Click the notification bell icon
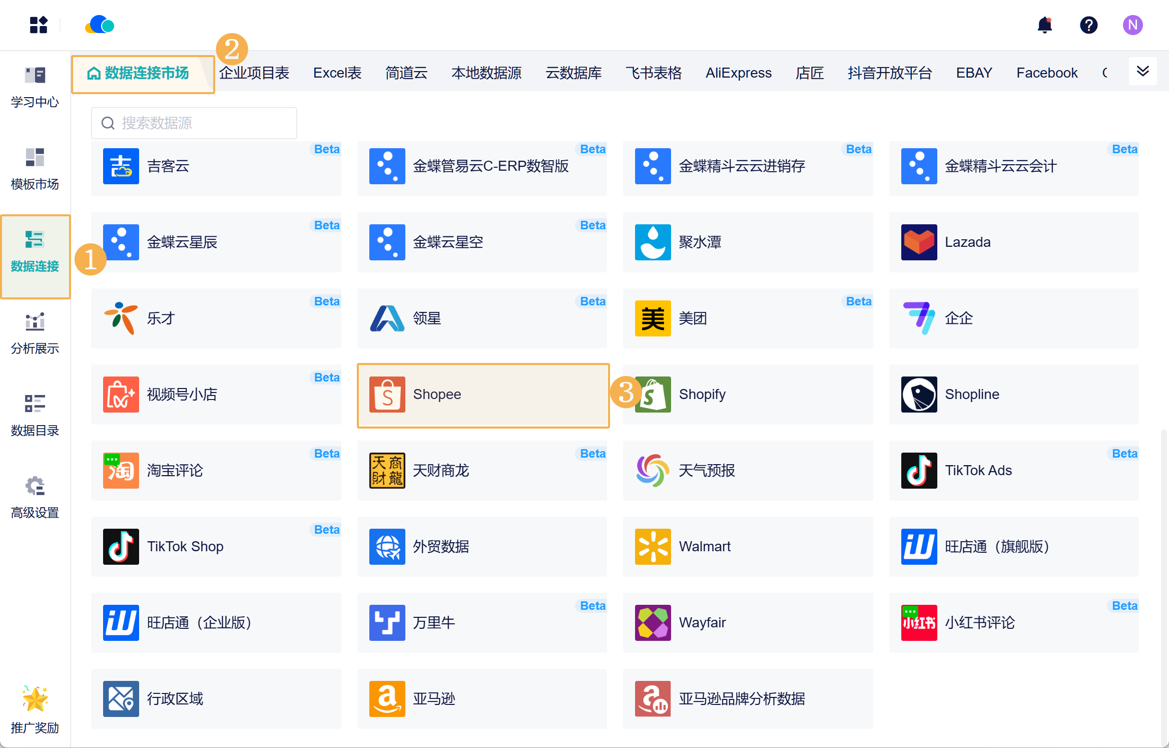The width and height of the screenshot is (1169, 748). point(1044,25)
